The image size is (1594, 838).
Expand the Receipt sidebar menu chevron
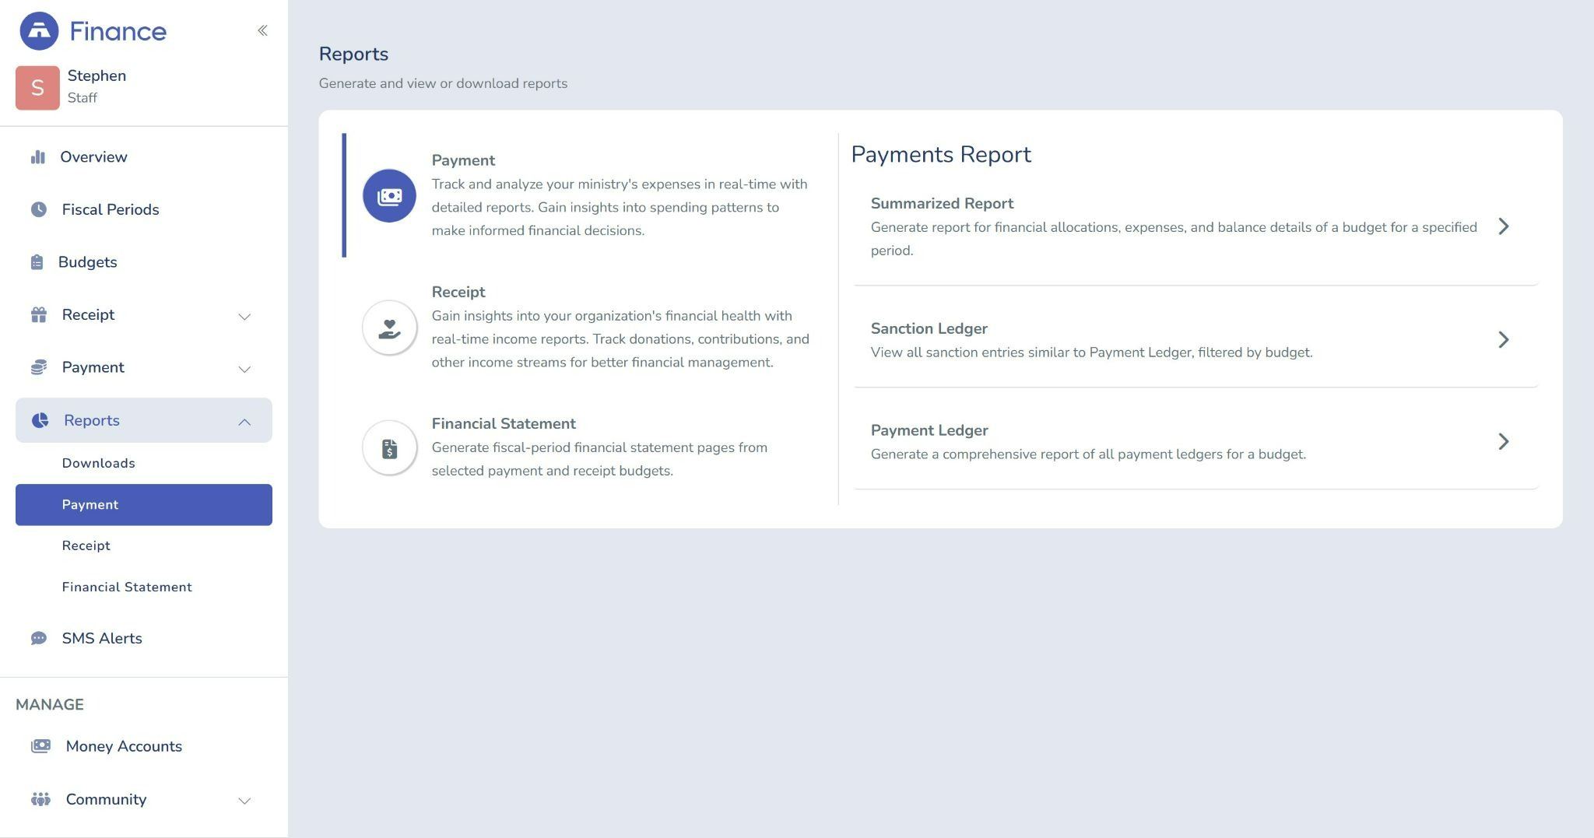(x=244, y=316)
